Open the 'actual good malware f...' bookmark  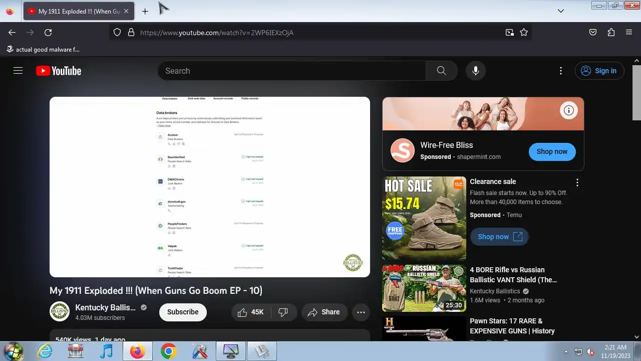(43, 49)
